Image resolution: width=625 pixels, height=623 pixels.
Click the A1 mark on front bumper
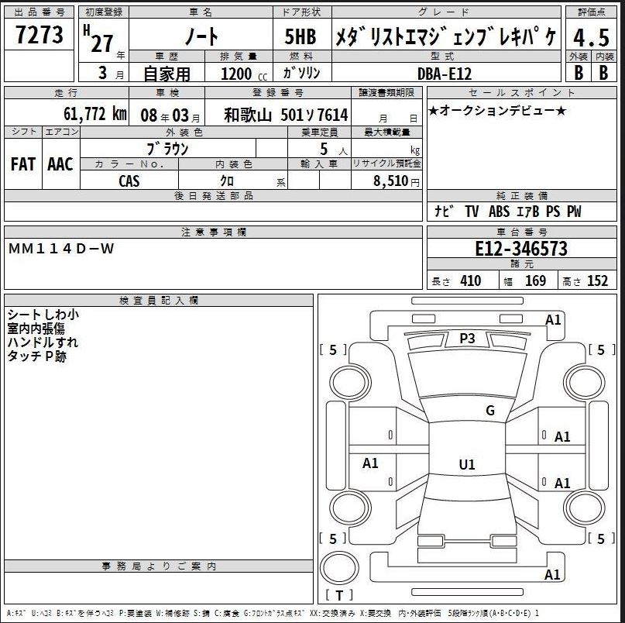point(553,320)
